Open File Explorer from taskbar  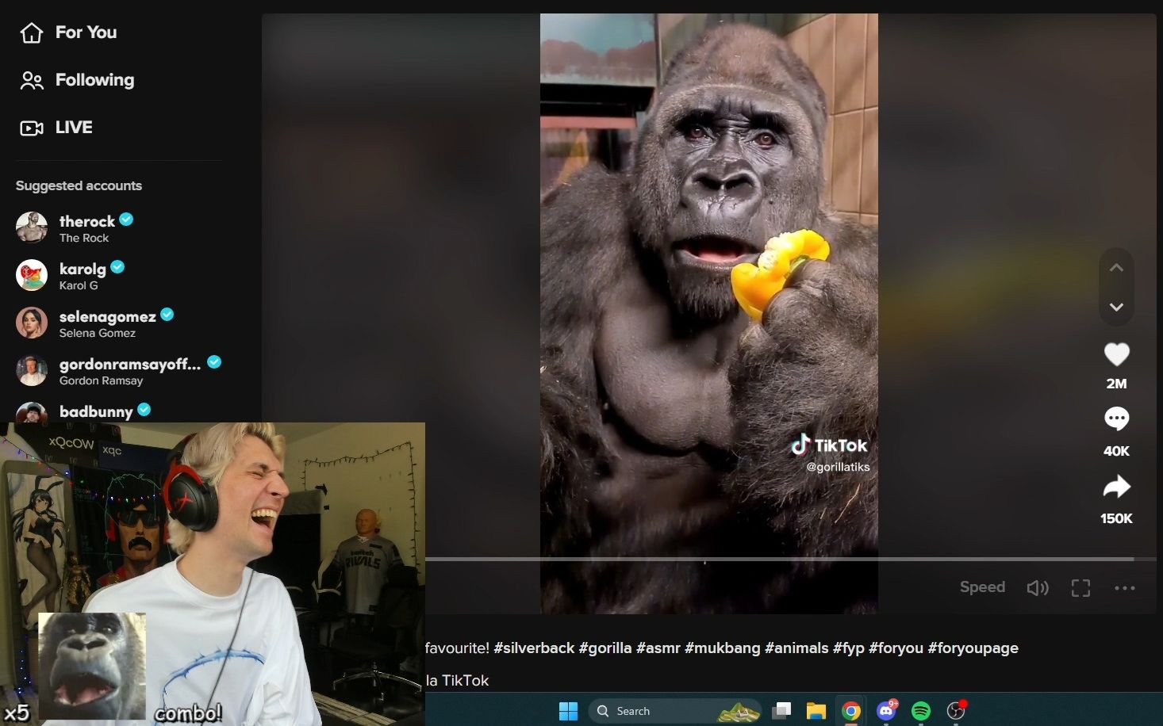pyautogui.click(x=816, y=711)
